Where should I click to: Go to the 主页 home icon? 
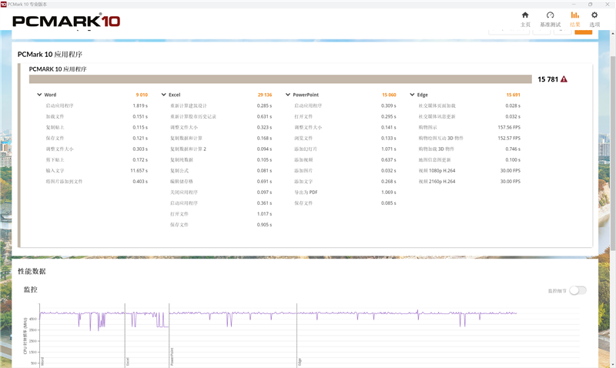[525, 15]
